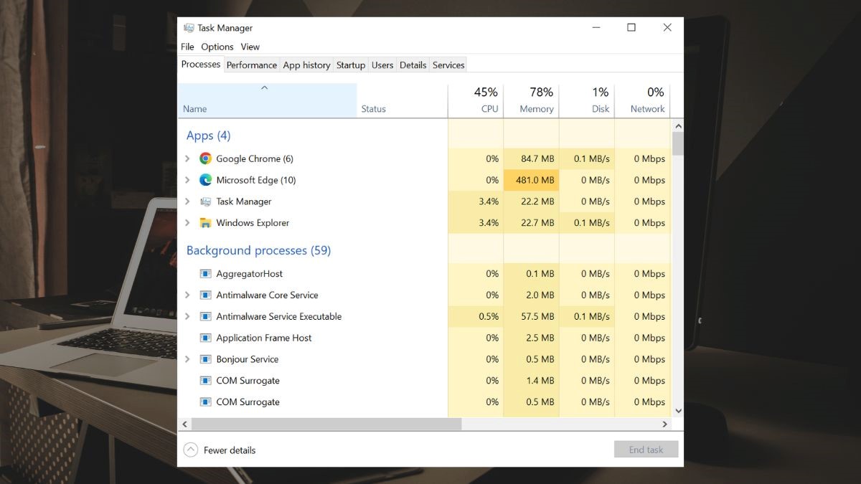Expand the Antimalware Core Service entry
The image size is (861, 484).
(187, 295)
